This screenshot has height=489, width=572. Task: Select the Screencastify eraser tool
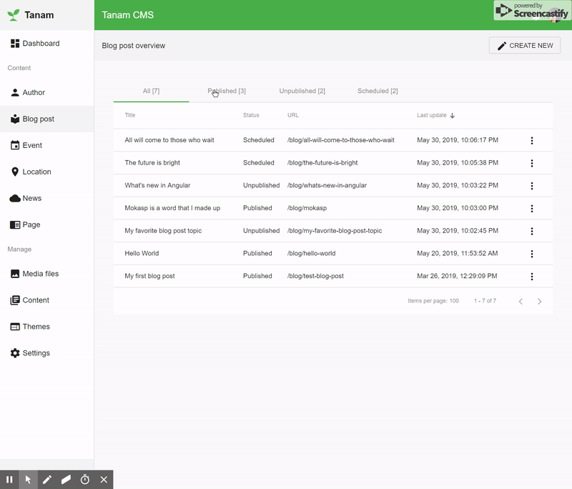tap(66, 480)
